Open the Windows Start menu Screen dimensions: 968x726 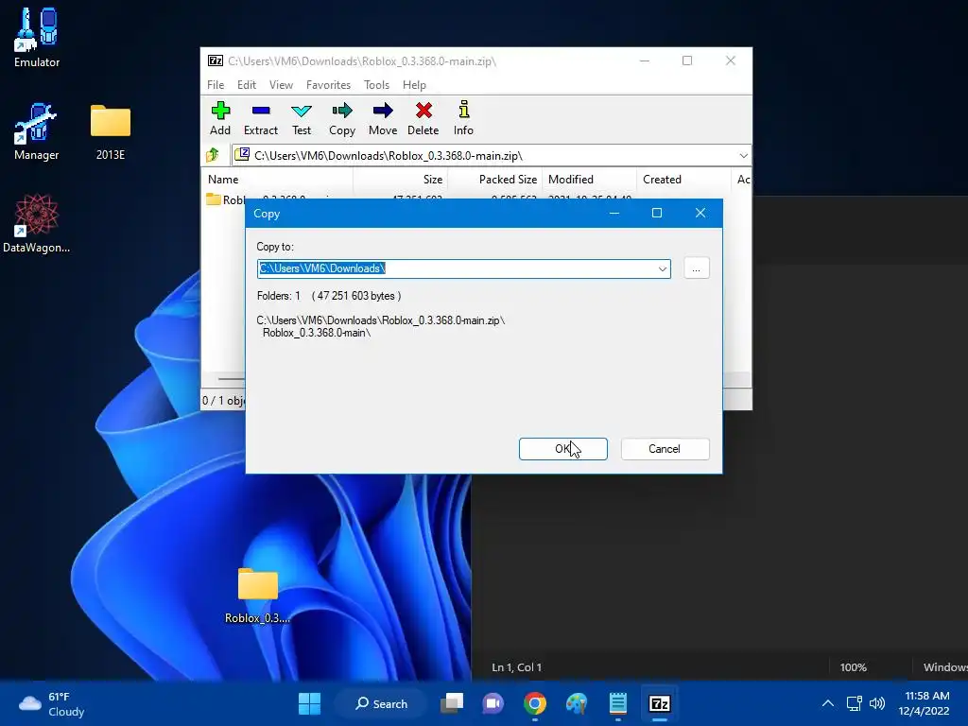[309, 703]
